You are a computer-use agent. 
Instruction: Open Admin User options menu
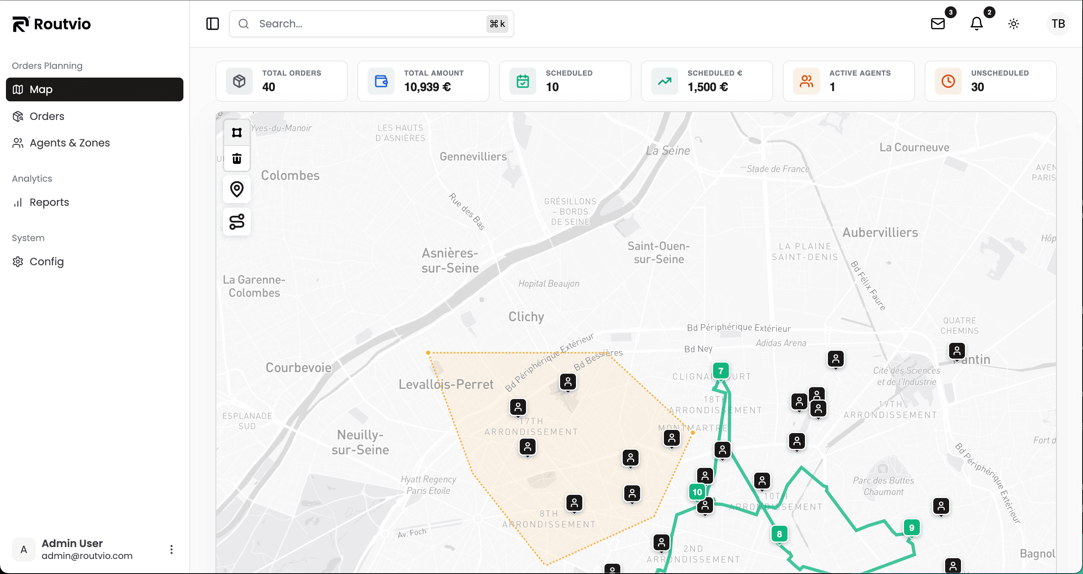pos(171,549)
